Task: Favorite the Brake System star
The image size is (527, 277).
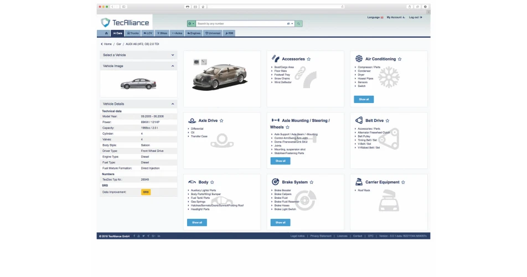Action: pos(312,182)
